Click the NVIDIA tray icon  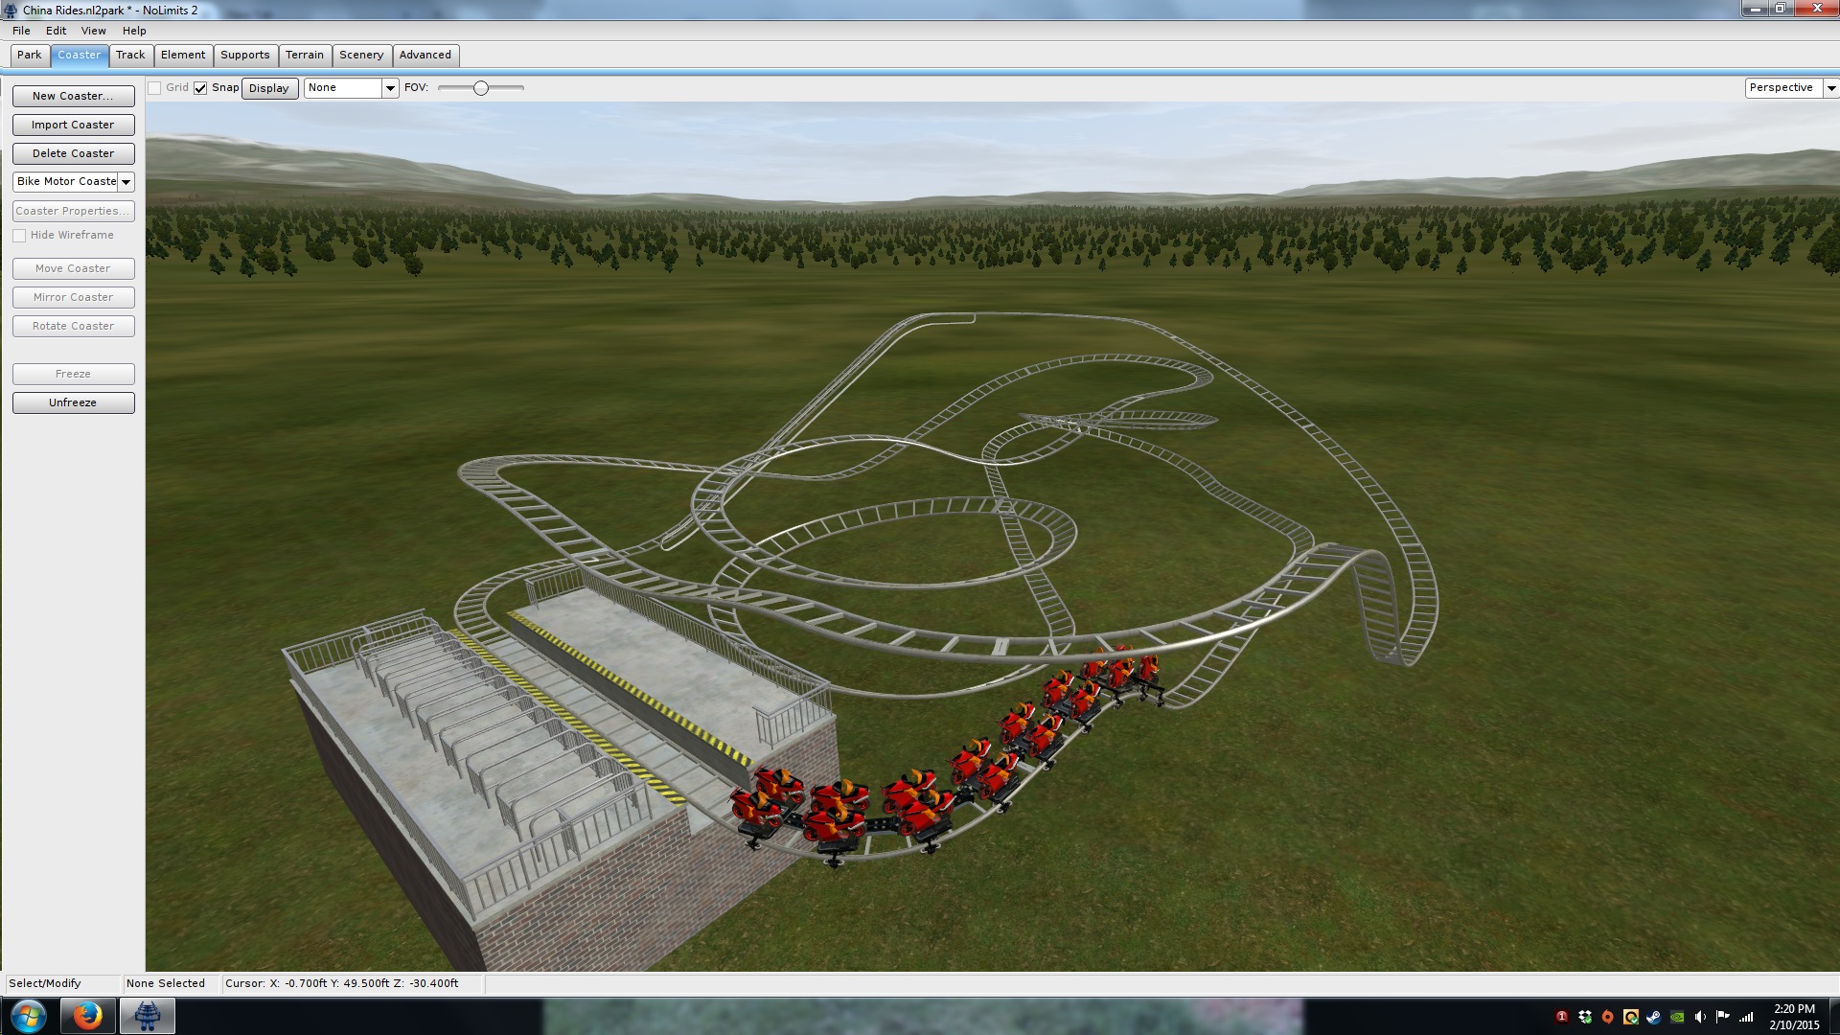(x=1677, y=1017)
